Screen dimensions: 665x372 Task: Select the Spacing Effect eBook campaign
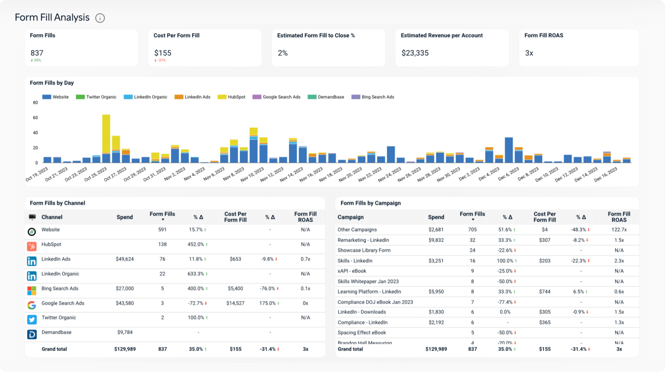coord(362,333)
